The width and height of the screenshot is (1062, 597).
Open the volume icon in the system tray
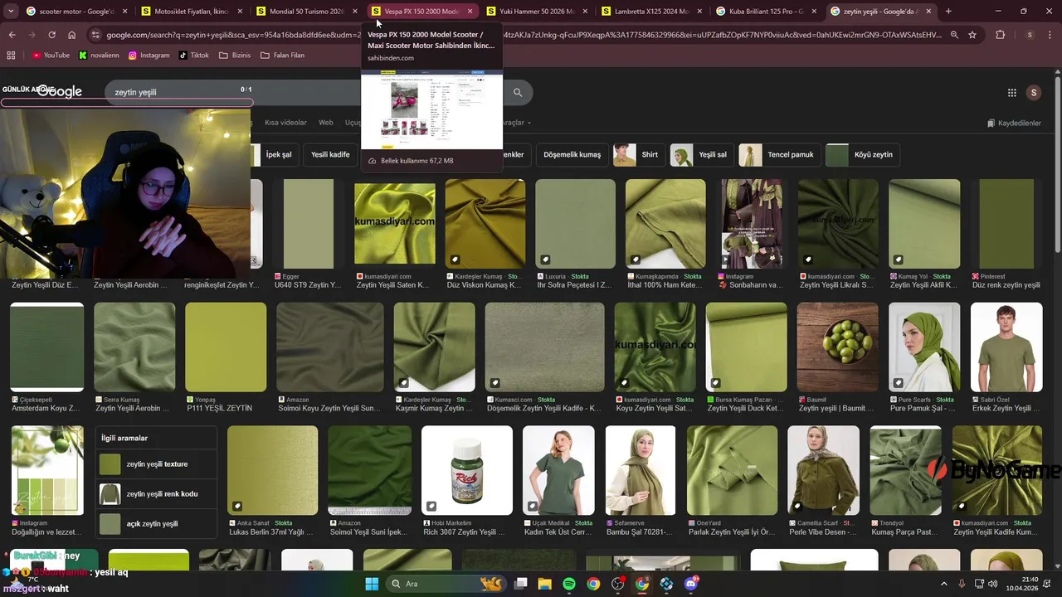(993, 584)
